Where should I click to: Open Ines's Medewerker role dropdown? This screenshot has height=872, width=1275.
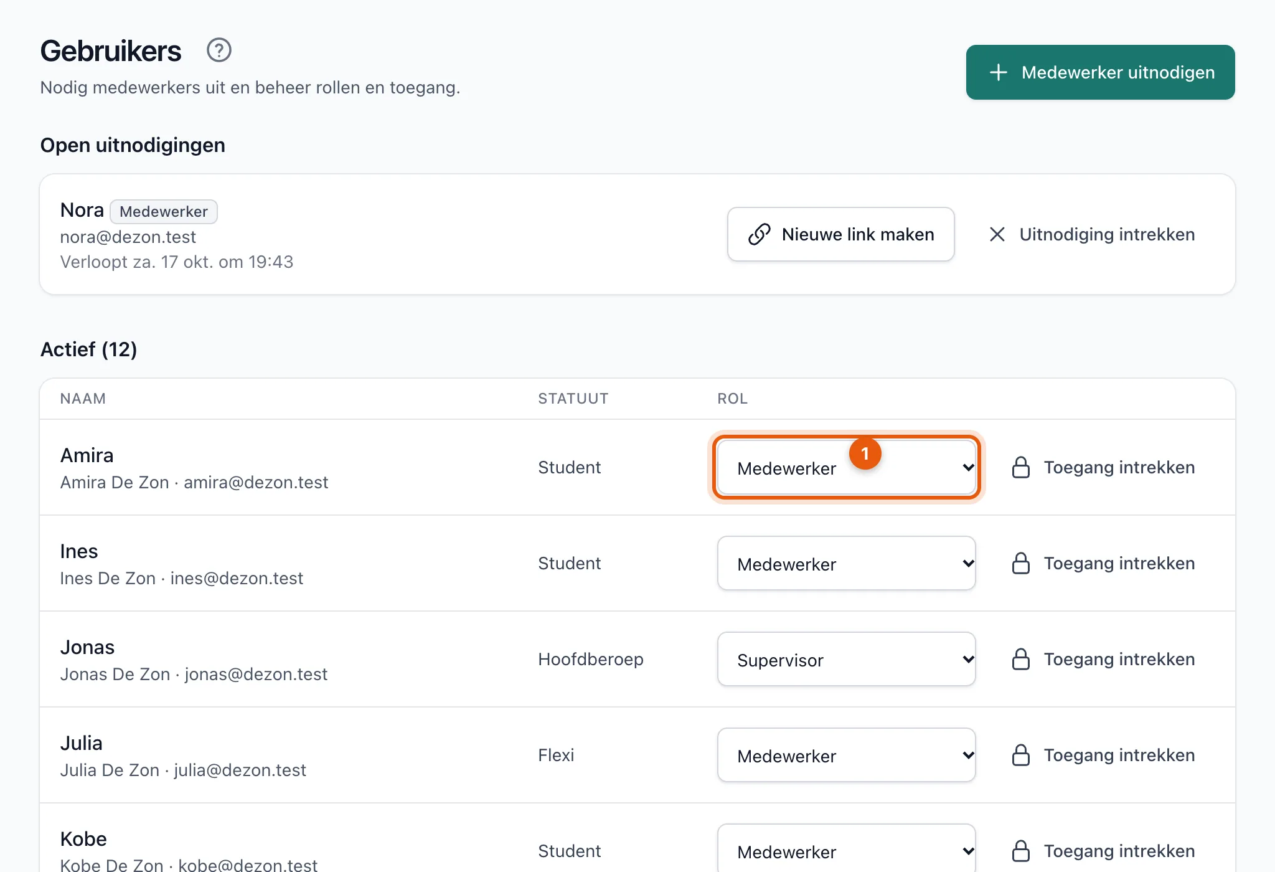[x=847, y=563]
